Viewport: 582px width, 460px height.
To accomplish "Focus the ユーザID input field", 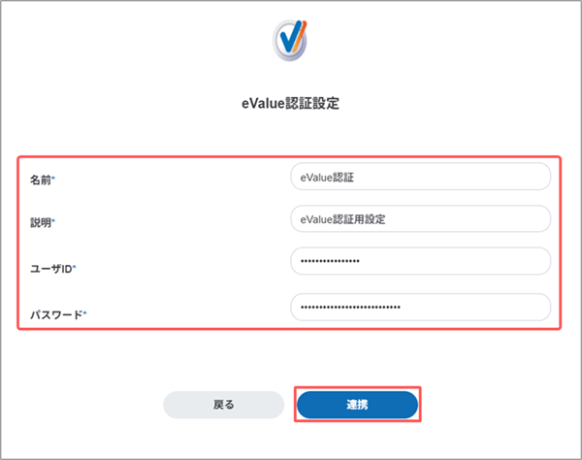I will [x=421, y=261].
